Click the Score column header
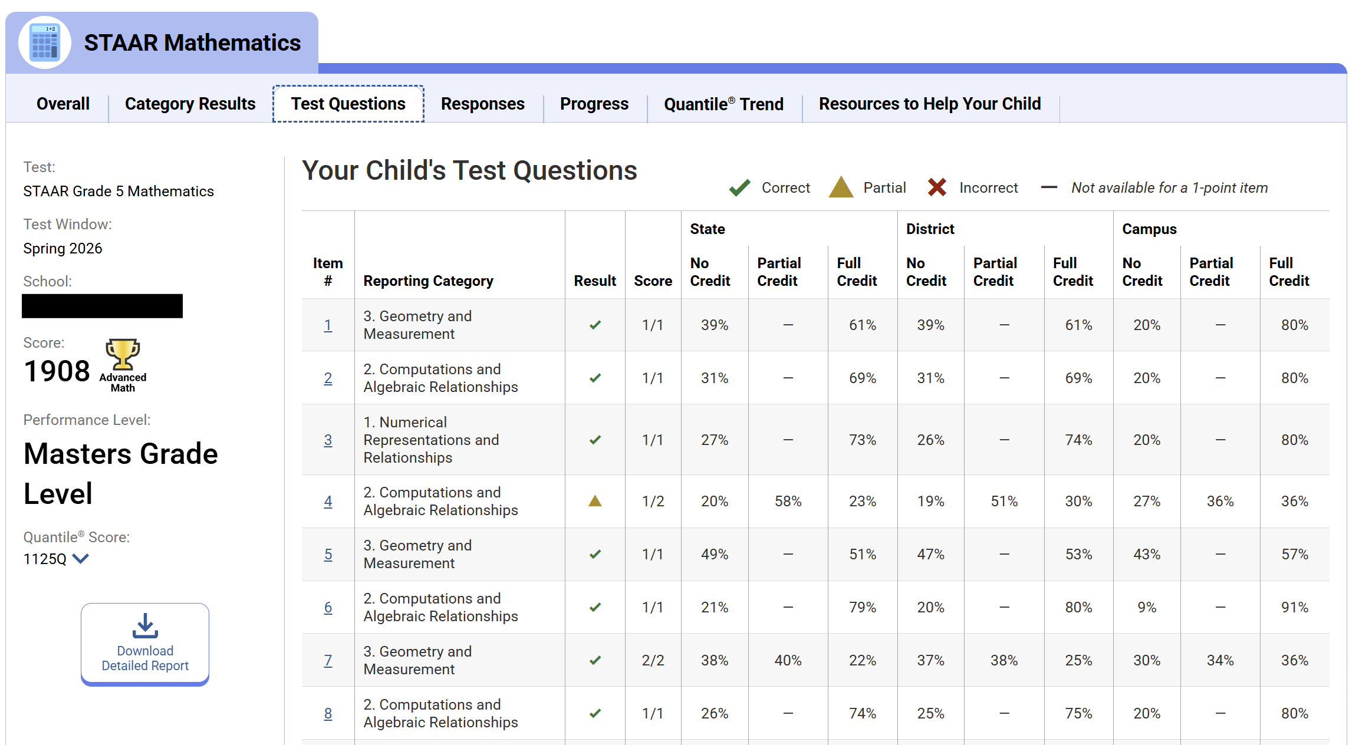 (x=653, y=281)
